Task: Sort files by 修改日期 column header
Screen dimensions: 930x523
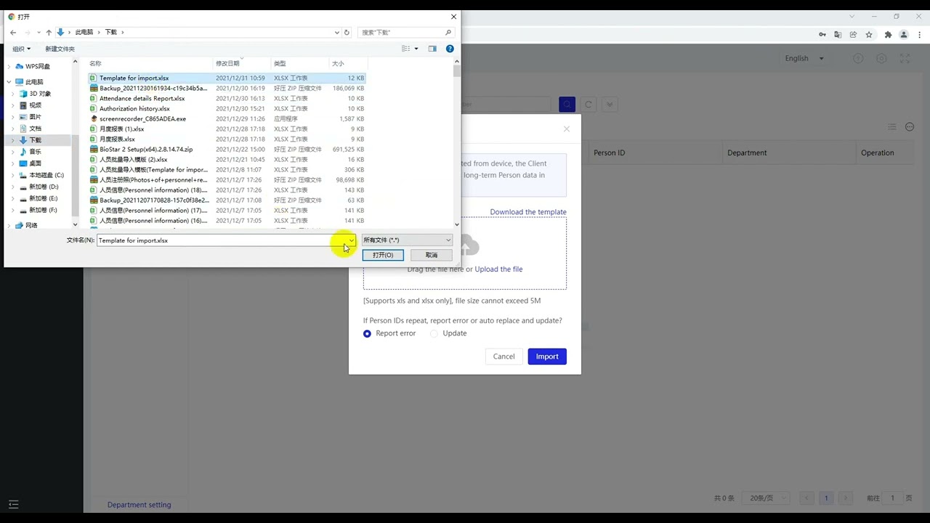Action: click(227, 64)
